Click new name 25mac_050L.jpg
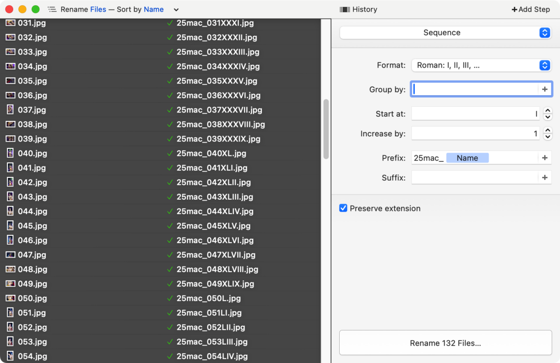Viewport: 560px width, 363px height. (209, 298)
